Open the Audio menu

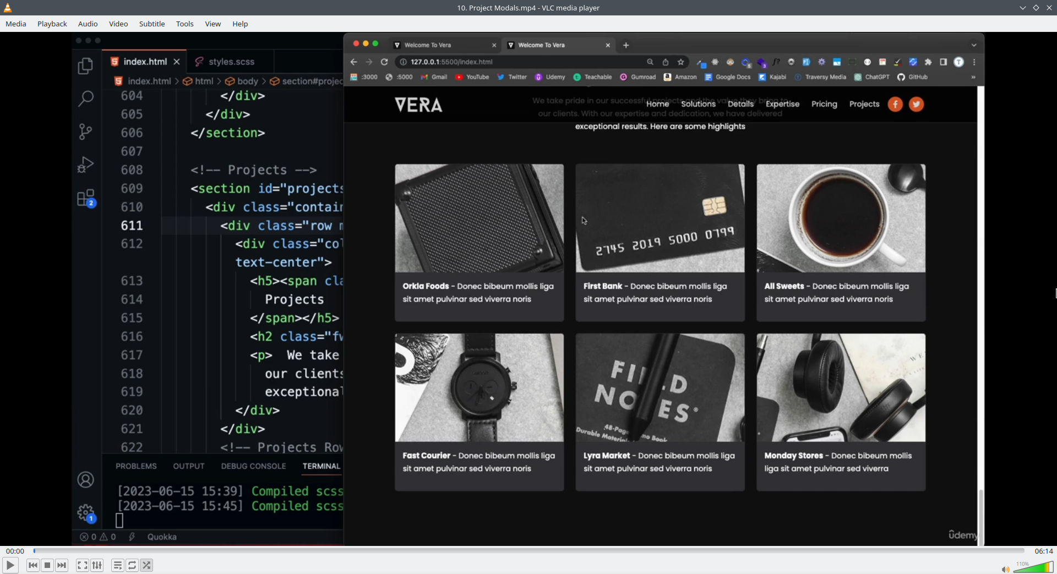tap(88, 24)
